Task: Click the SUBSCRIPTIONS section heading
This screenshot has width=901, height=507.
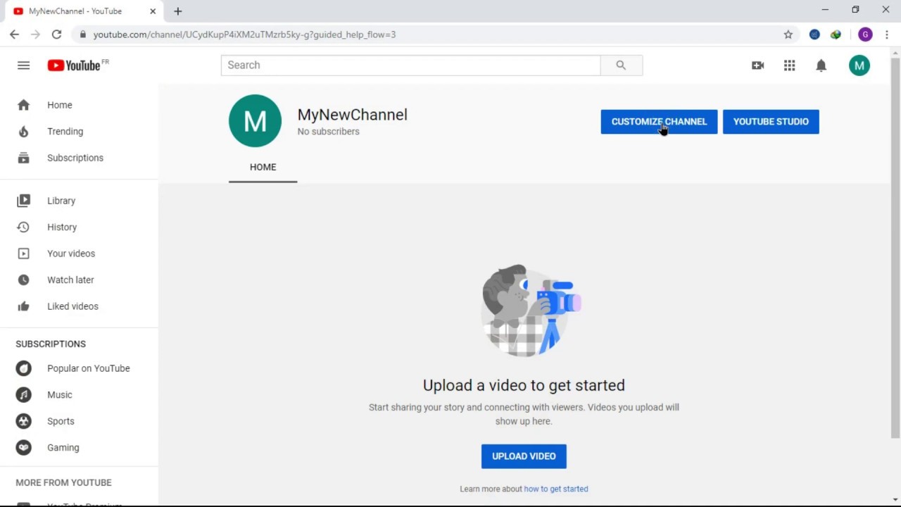Action: click(x=51, y=344)
